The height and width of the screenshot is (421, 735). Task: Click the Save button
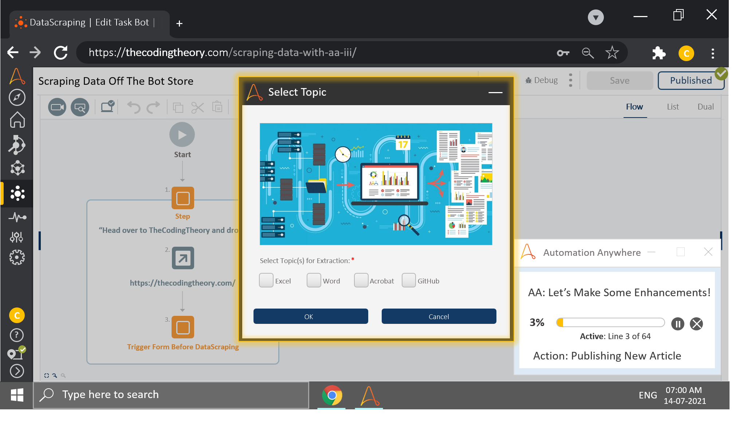pyautogui.click(x=620, y=80)
